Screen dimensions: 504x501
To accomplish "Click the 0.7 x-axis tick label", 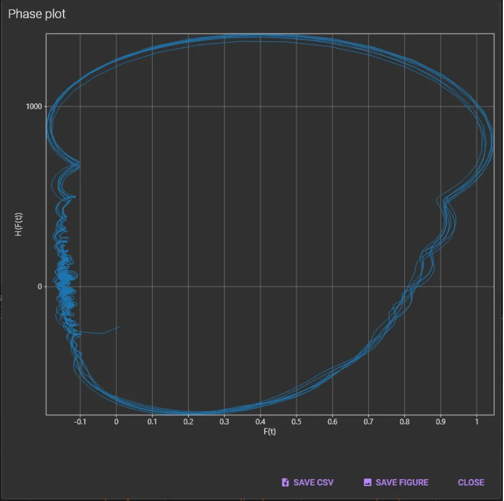I will point(368,422).
